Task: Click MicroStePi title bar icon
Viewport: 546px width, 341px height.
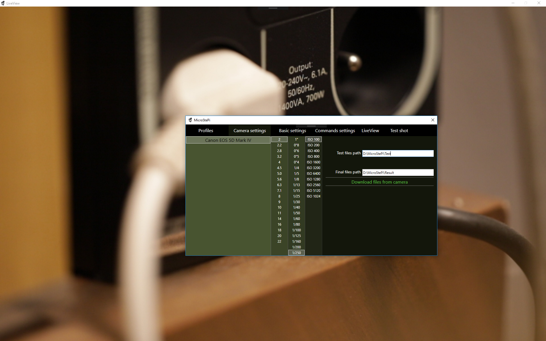Action: click(190, 120)
